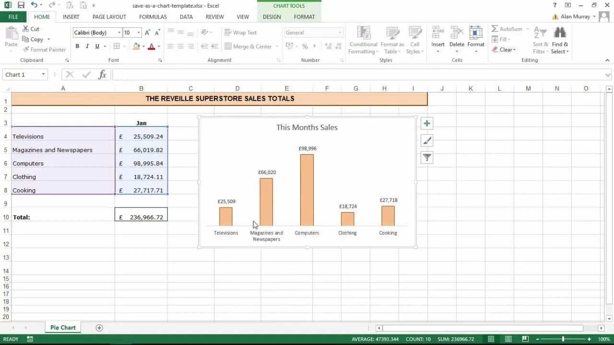
Task: Switch to INSERT tab
Action: [x=71, y=17]
